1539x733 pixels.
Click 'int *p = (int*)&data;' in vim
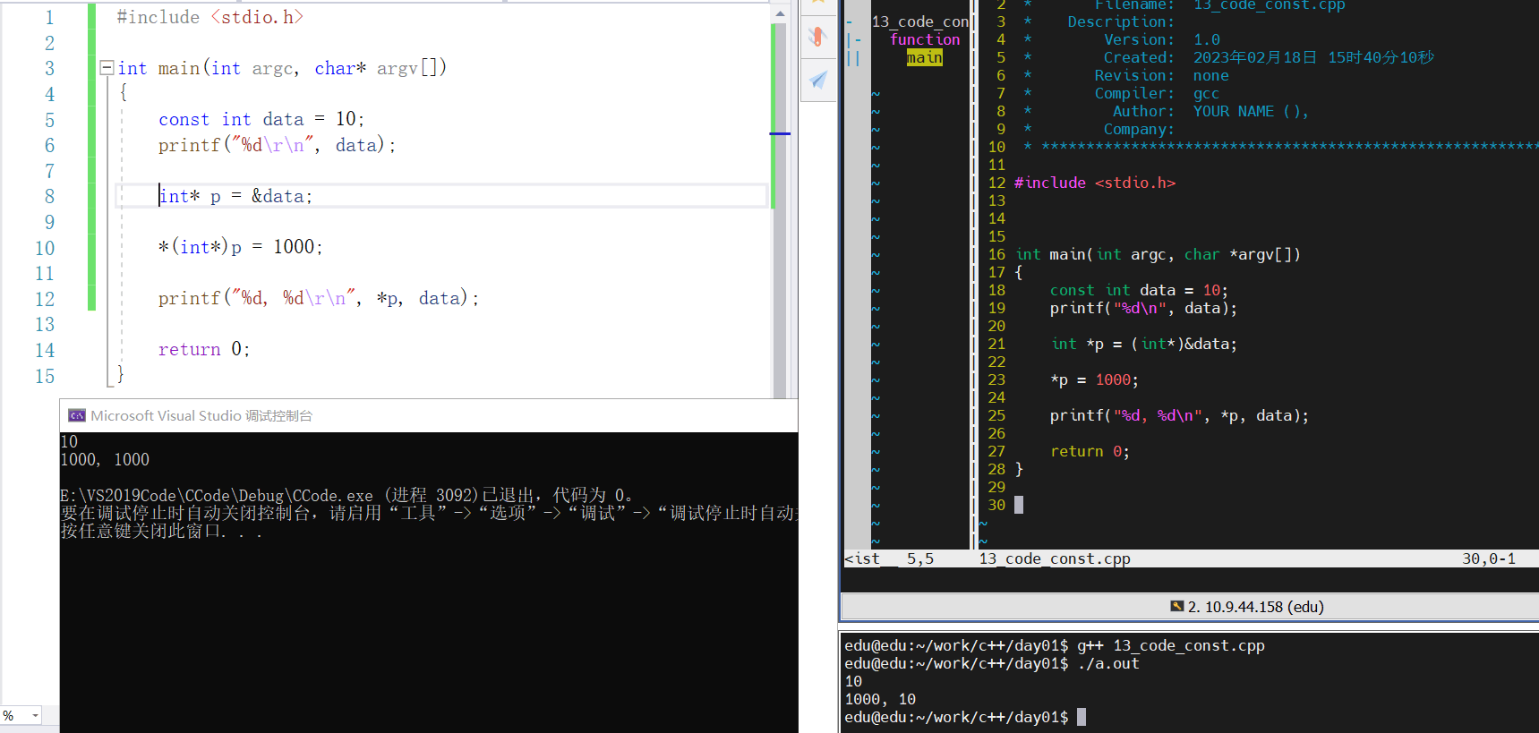(x=1144, y=344)
